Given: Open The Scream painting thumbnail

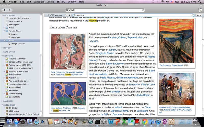Looking at the screenshot, I should 176,41.
